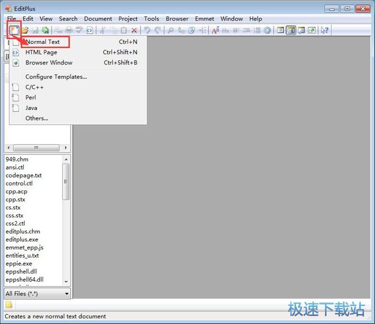This screenshot has height=324, width=375.
Task: Toggle the Output Window icon
Action: [301, 30]
